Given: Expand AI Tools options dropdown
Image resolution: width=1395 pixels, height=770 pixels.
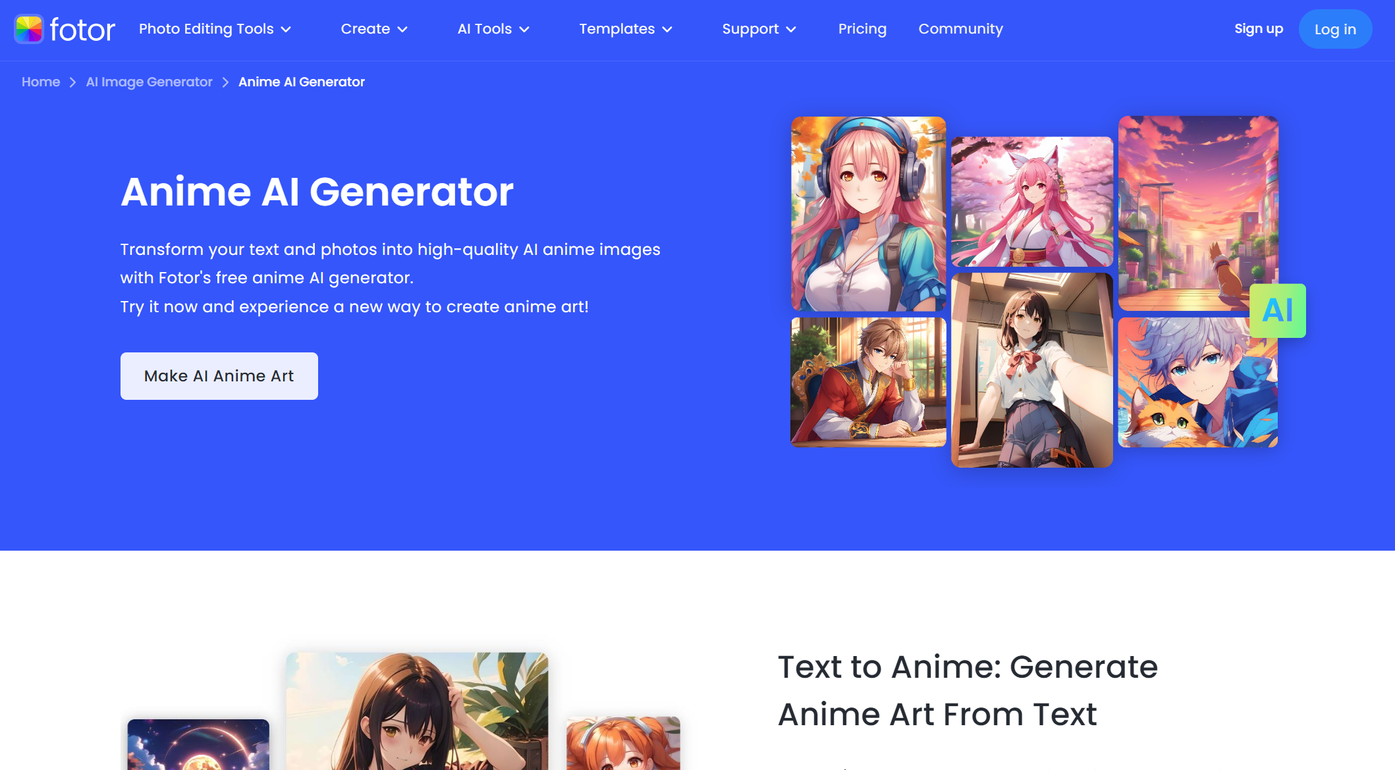Looking at the screenshot, I should pyautogui.click(x=494, y=28).
